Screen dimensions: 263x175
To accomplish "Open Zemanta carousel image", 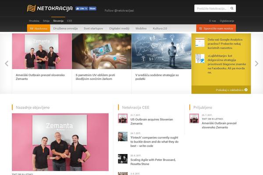I will point(42,51).
